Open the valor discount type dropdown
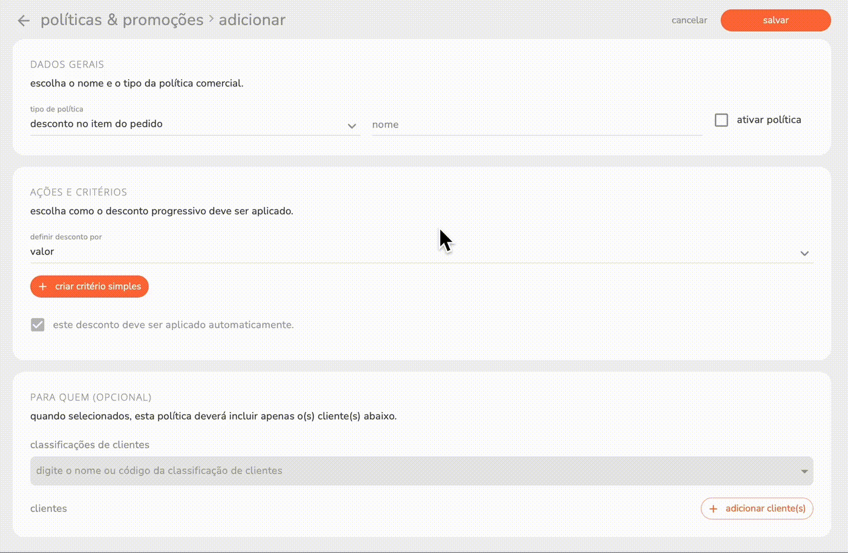Viewport: 848px width, 553px height. pyautogui.click(x=410, y=251)
